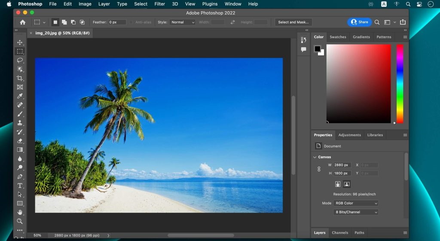Select the Dodge tool
This screenshot has height=241, width=440.
coord(20,168)
